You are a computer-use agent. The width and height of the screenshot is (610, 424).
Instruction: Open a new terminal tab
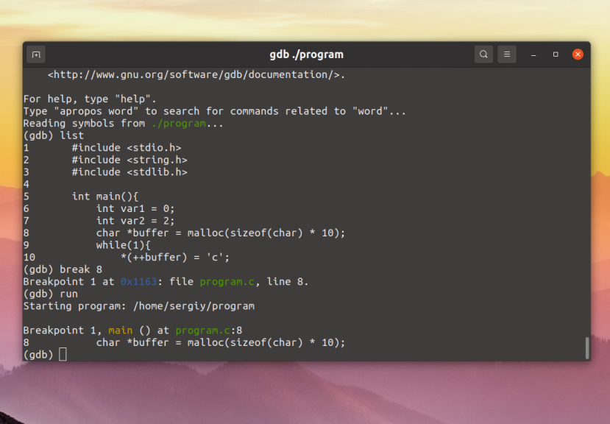36,54
